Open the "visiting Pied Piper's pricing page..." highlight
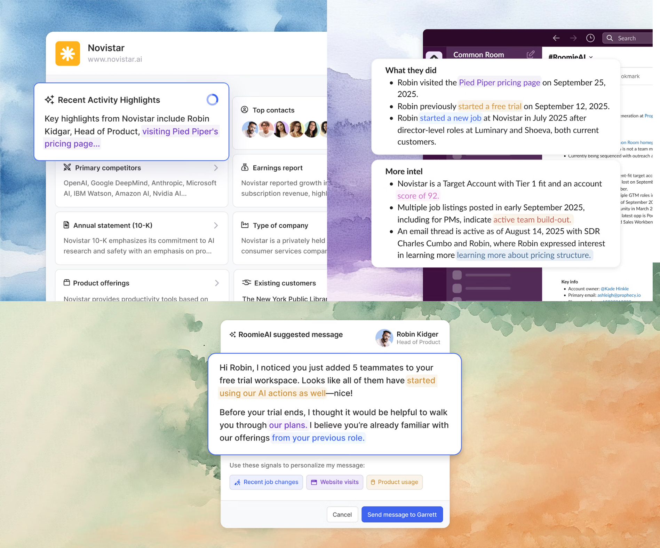 (131, 138)
